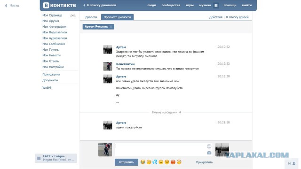Screen dimensions: 301x169
Task: Open Мои Ответы
Action: click(x=51, y=61)
